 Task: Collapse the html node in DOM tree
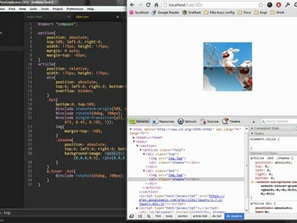(131, 129)
